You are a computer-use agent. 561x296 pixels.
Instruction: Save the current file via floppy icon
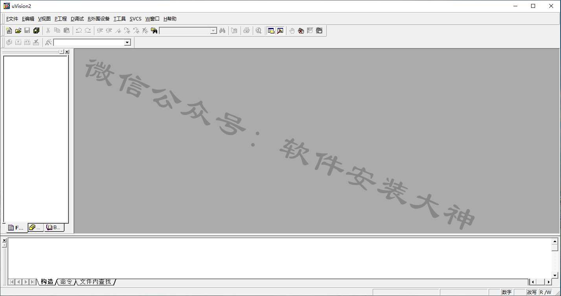pos(27,30)
